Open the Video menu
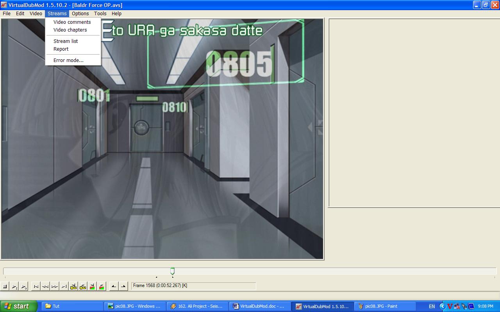This screenshot has height=312, width=500. [x=36, y=13]
